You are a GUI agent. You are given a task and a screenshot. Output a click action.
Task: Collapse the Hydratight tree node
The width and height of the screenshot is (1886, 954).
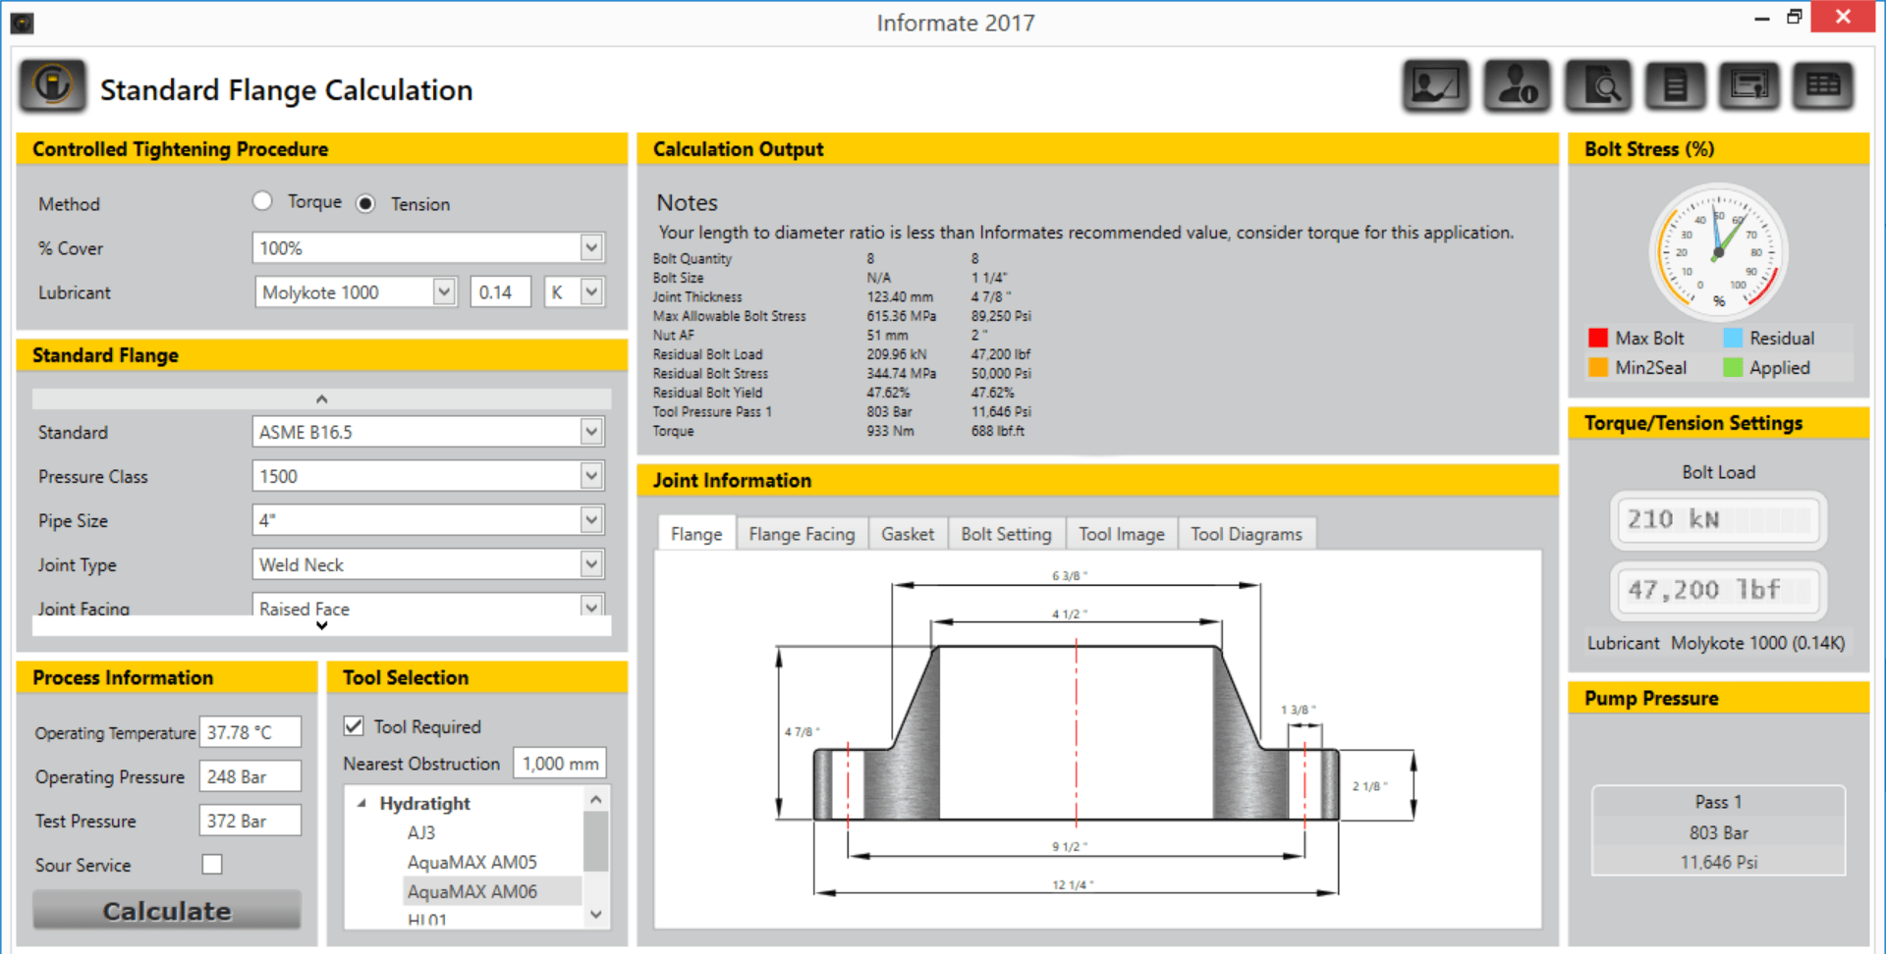tap(361, 803)
